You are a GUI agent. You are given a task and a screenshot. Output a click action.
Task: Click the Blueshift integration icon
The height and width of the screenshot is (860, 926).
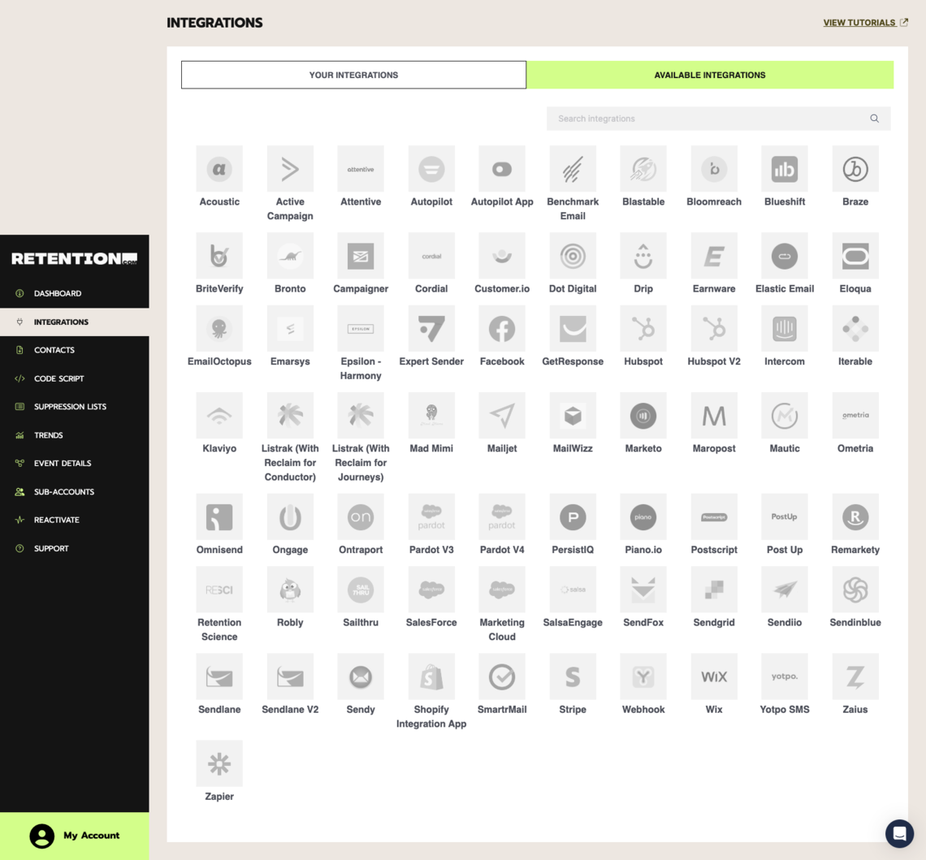click(785, 169)
